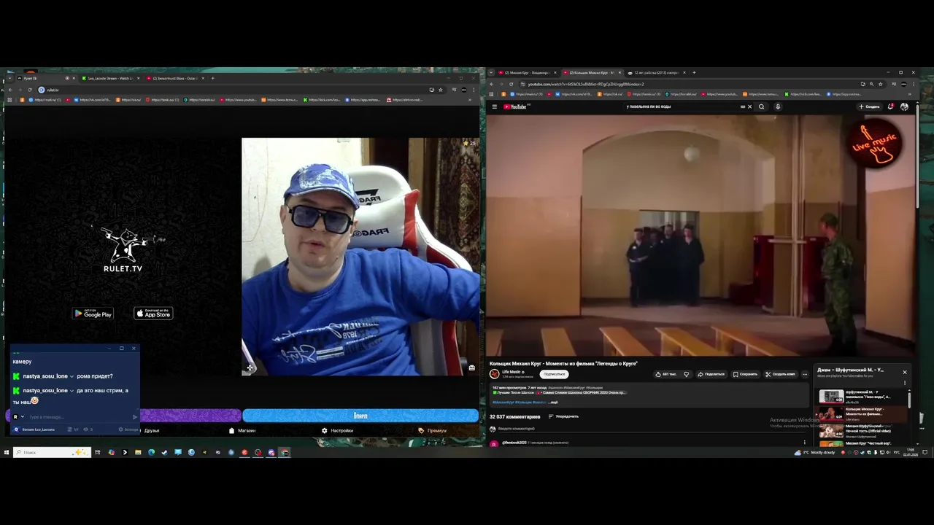Viewport: 934px width, 525px height.
Task: Open the Упорядочить comments sort dropdown
Action: [563, 416]
